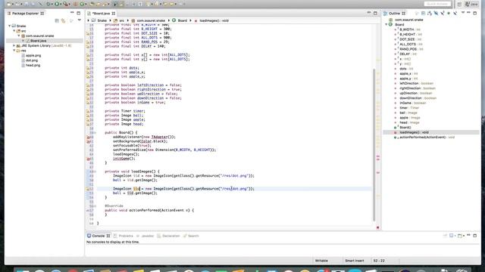Click the Writable status bar entry

click(321, 261)
